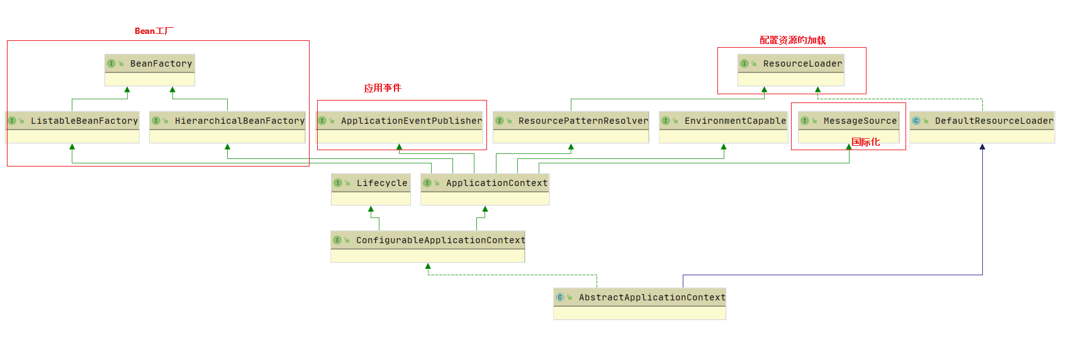Select the ResourcePatternResolver node title
Viewport: 1088px width, 345px height.
tap(583, 121)
